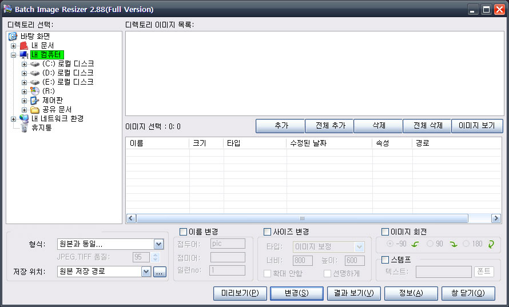Click the browse "..." save path button
Screen dimensions: 509x307
click(159, 272)
